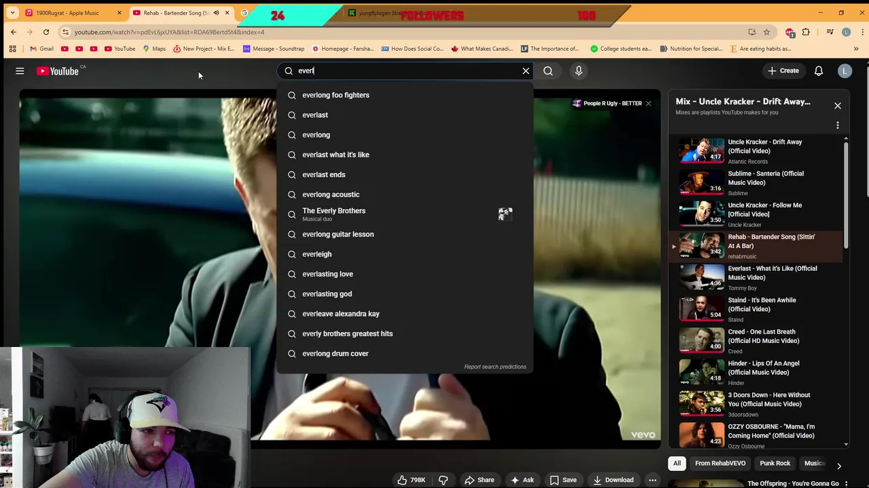Play '3 Doors Down - Here Without You'
The height and width of the screenshot is (488, 869).
point(757,404)
